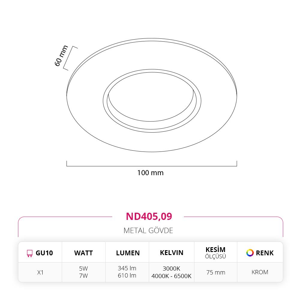Click the 60 mm height dimension label
300x300 pixels.
tap(61, 56)
